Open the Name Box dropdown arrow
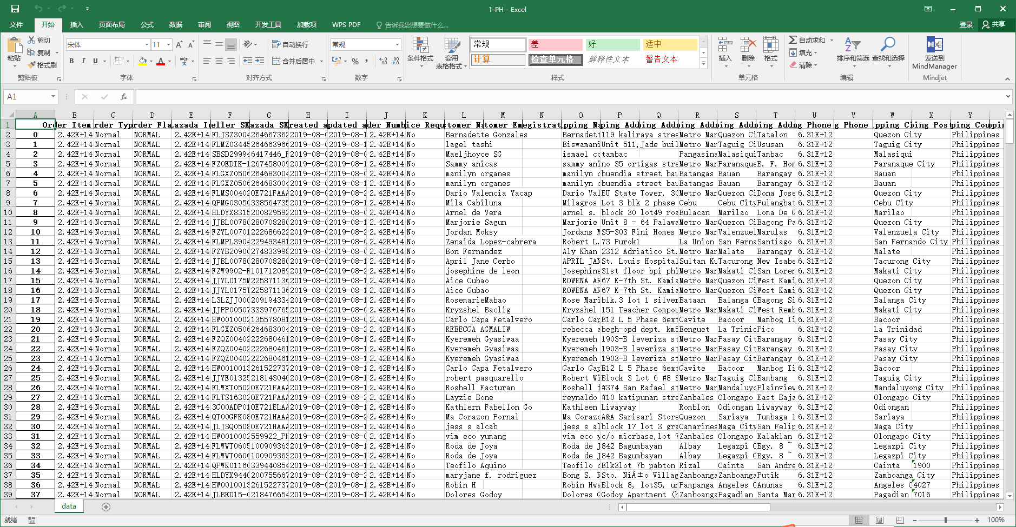This screenshot has height=527, width=1016. 53,96
